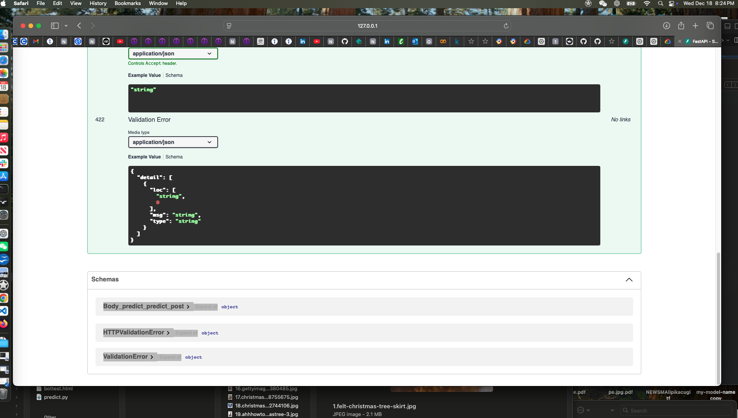This screenshot has width=738, height=418.
Task: Open Gmail from the bookmarks bar
Action: point(35,41)
